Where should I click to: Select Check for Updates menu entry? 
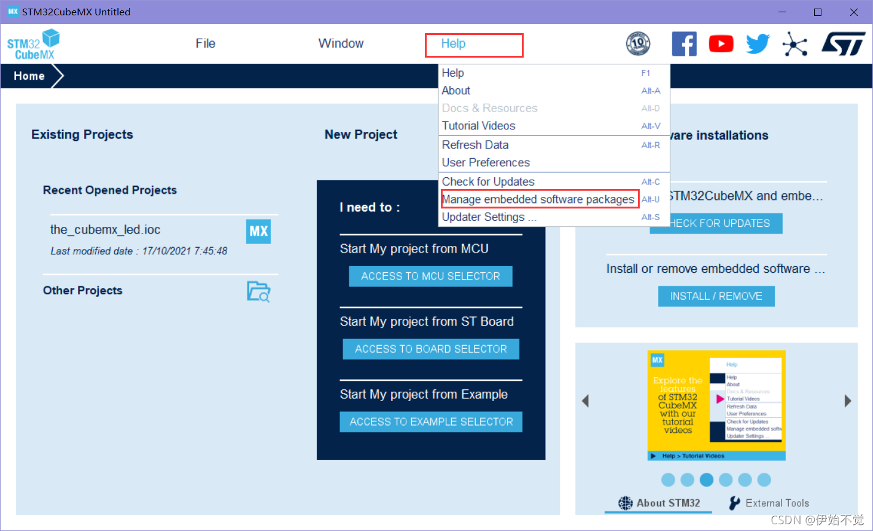tap(554, 182)
